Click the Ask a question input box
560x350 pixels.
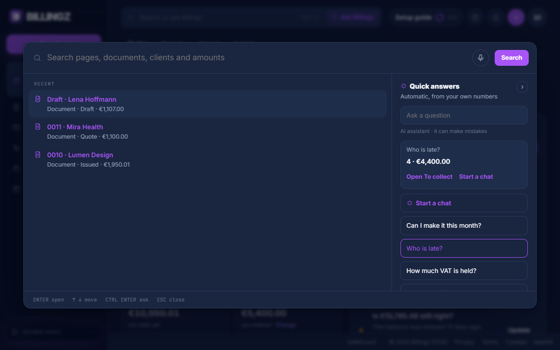pos(464,115)
